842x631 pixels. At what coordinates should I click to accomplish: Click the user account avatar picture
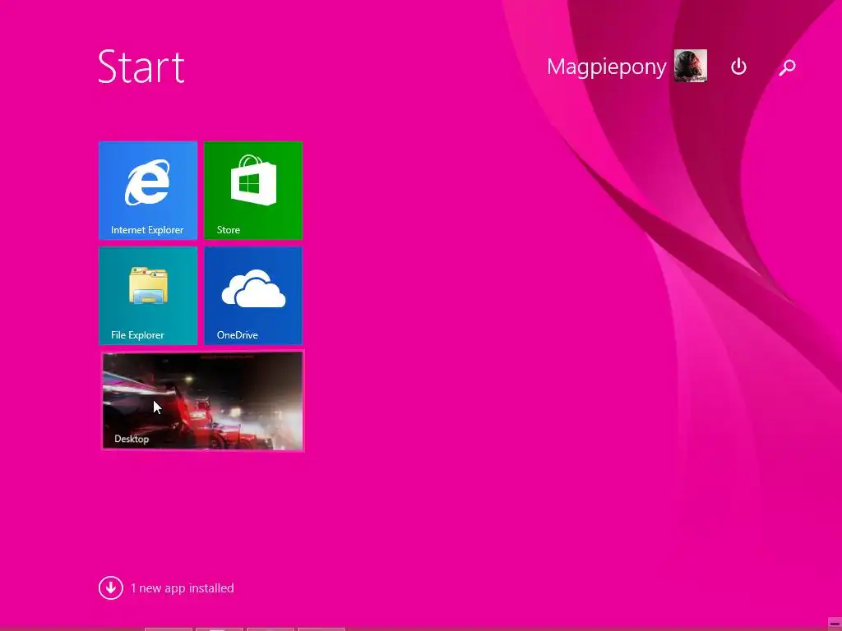[691, 66]
